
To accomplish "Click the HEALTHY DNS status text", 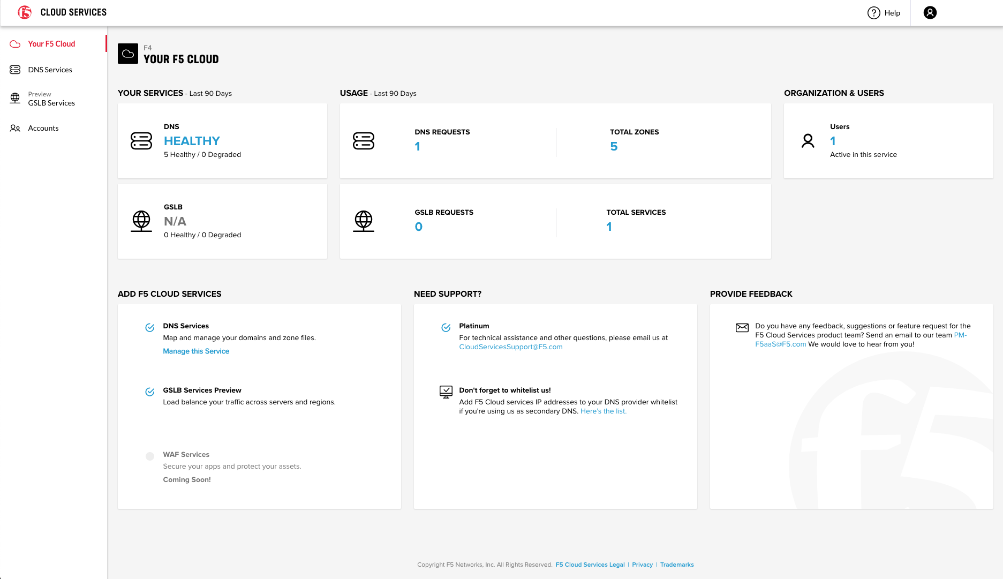I will (x=192, y=141).
